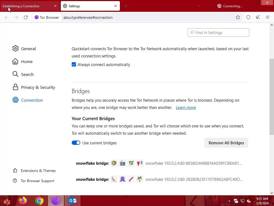274x206 pixels.
Task: Open Extensions & Themes link
Action: coord(34,171)
